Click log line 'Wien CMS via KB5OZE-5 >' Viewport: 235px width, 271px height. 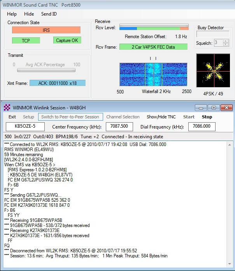[x=30, y=165]
